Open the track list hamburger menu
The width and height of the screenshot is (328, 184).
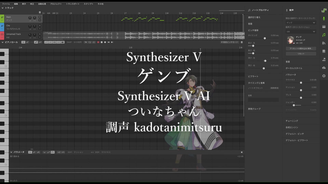click(x=40, y=12)
